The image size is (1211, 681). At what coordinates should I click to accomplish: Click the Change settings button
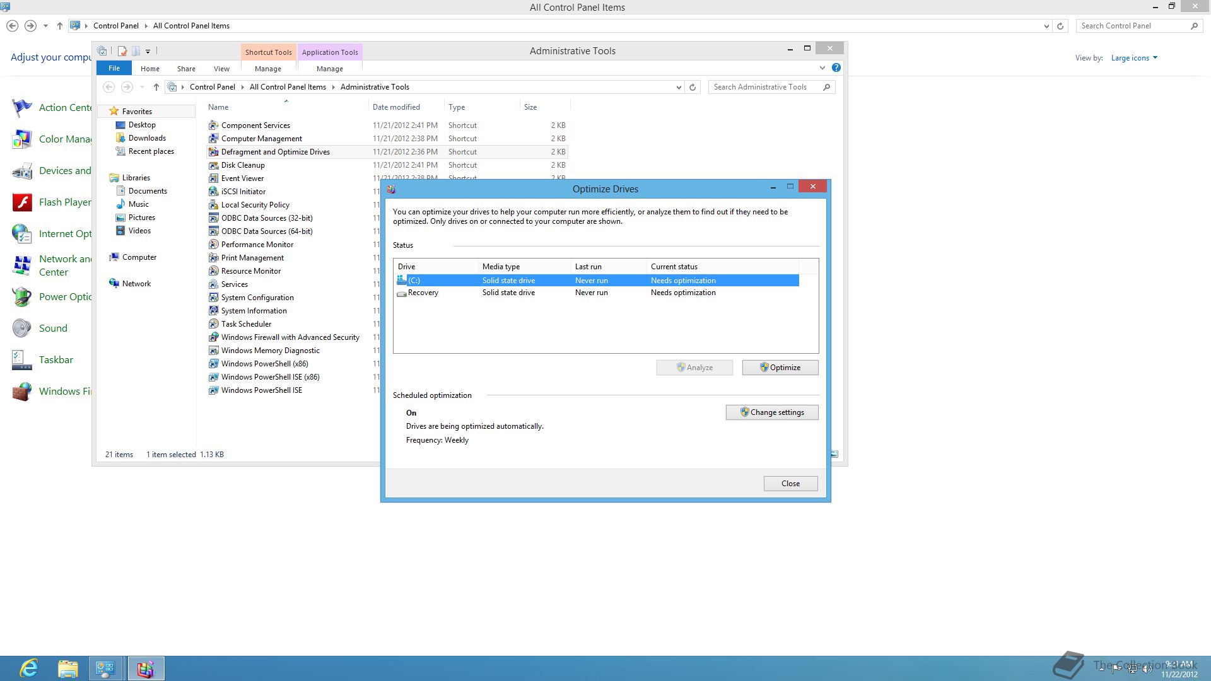click(x=772, y=412)
